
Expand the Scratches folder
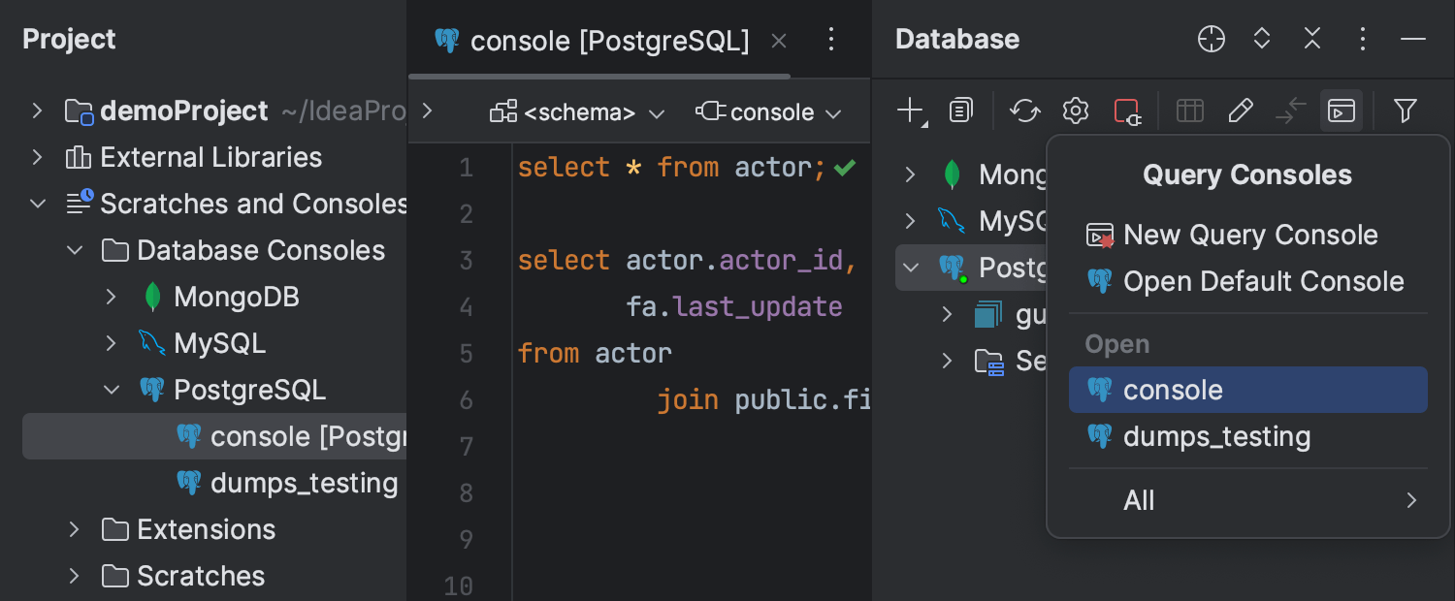pos(74,576)
